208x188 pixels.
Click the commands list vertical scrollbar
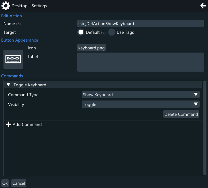point(205,127)
